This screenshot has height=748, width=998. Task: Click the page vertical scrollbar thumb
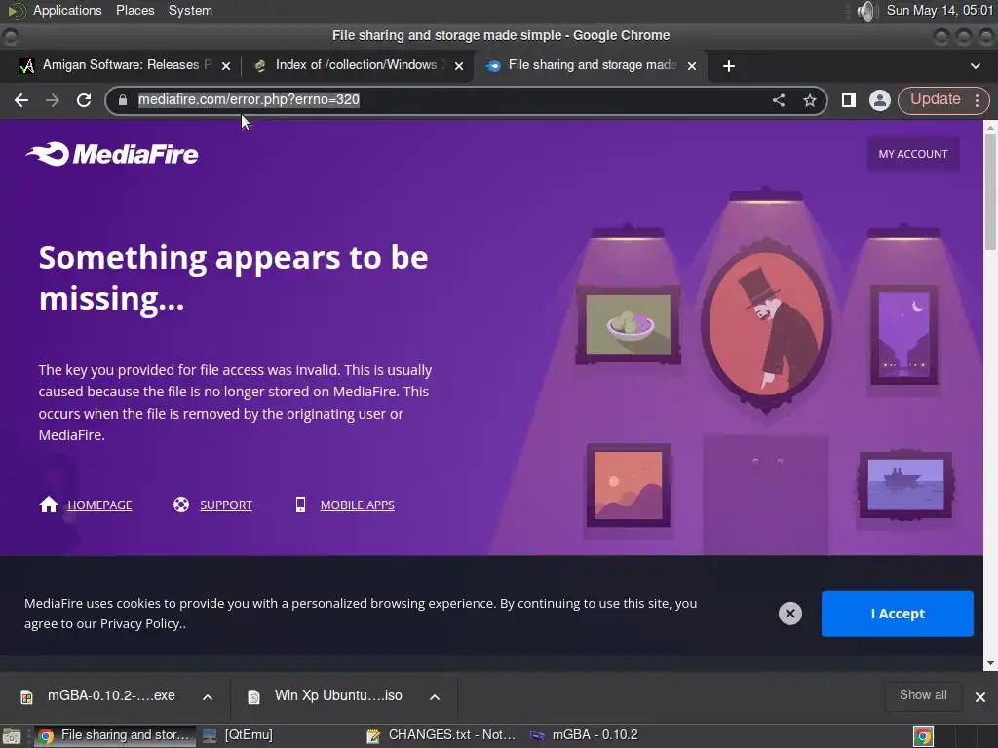click(990, 192)
